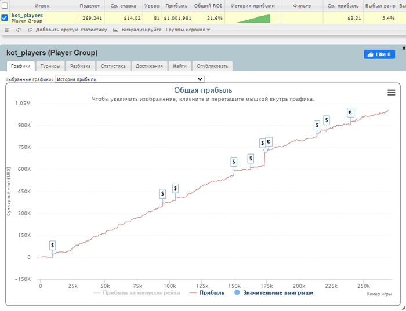Click the Общая прибыль chart title

203,90
